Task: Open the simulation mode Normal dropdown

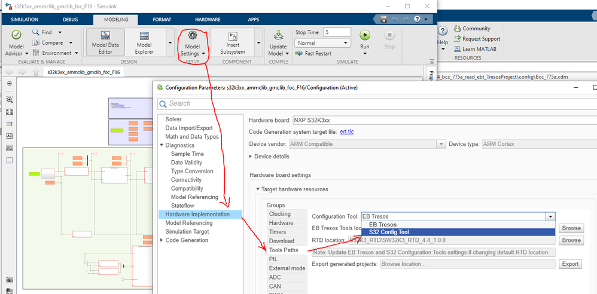Action: [323, 43]
